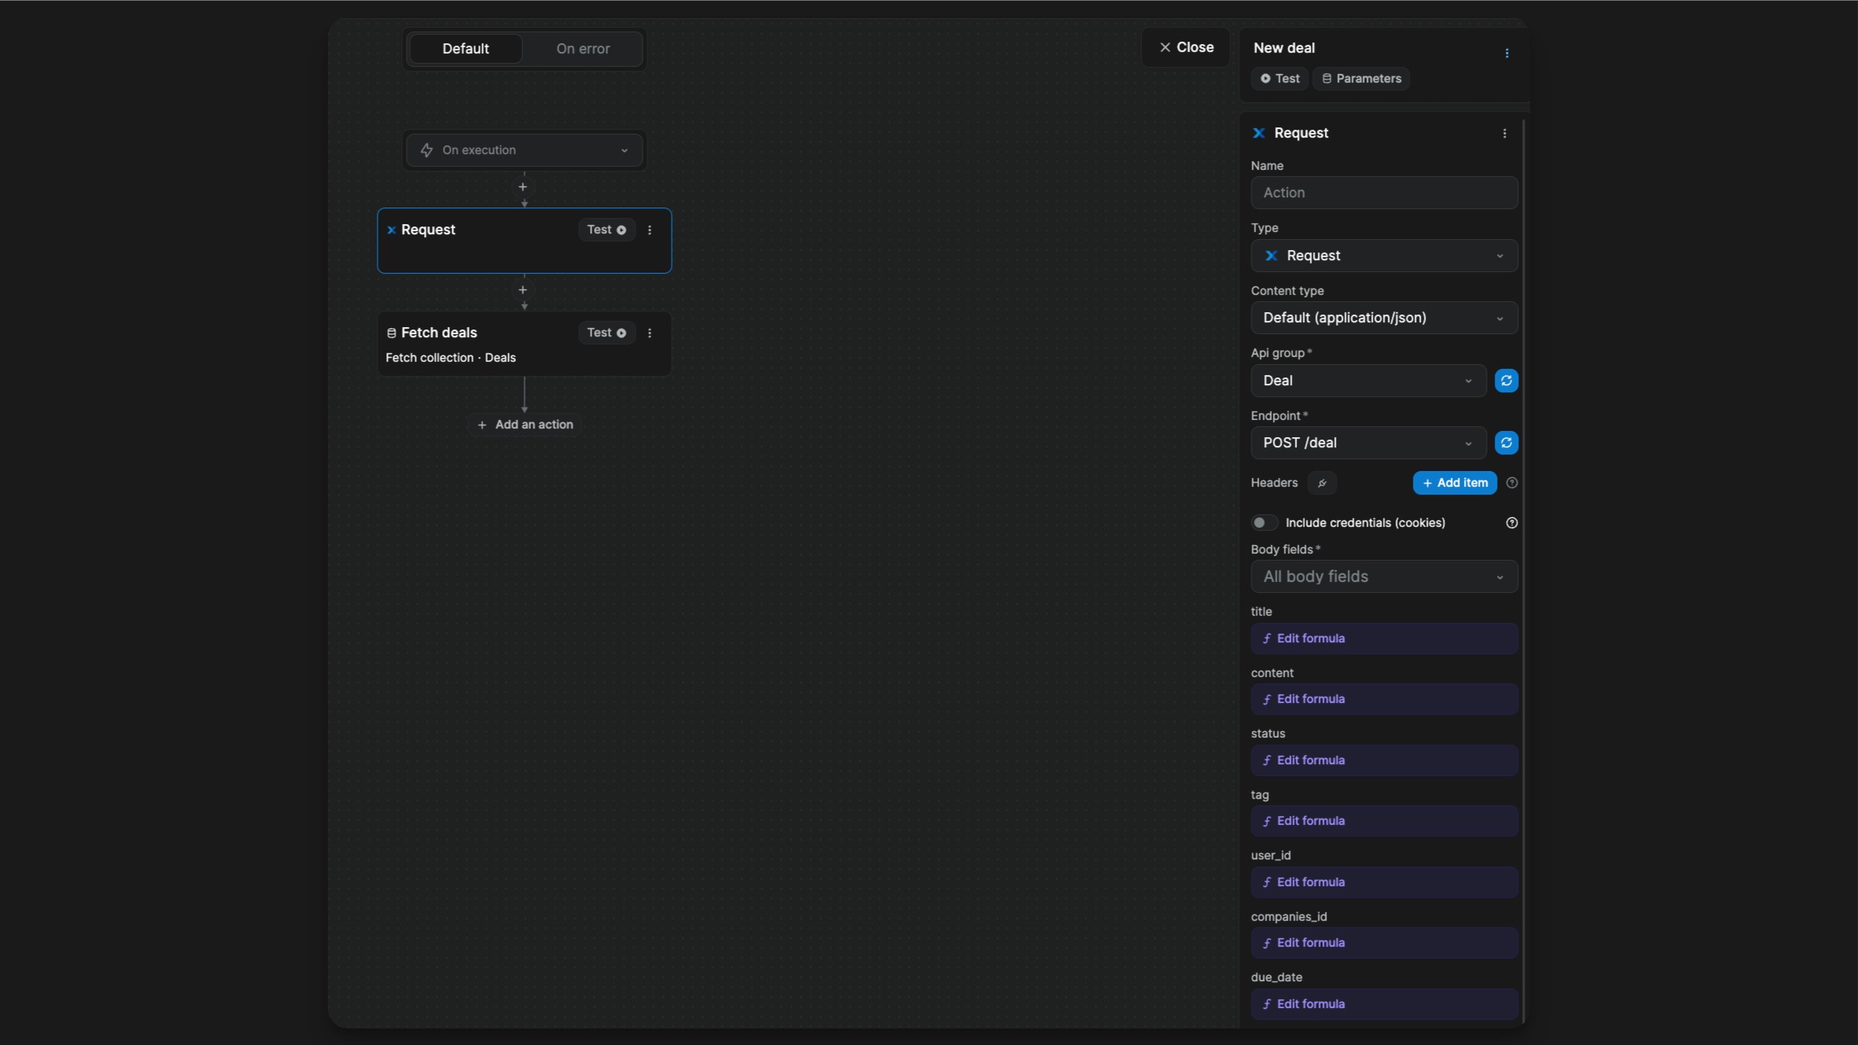
Task: Refresh the Endpoint options
Action: coord(1506,443)
